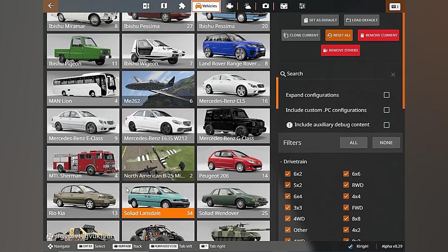Click the SET AS DEFAULT button

tap(320, 20)
